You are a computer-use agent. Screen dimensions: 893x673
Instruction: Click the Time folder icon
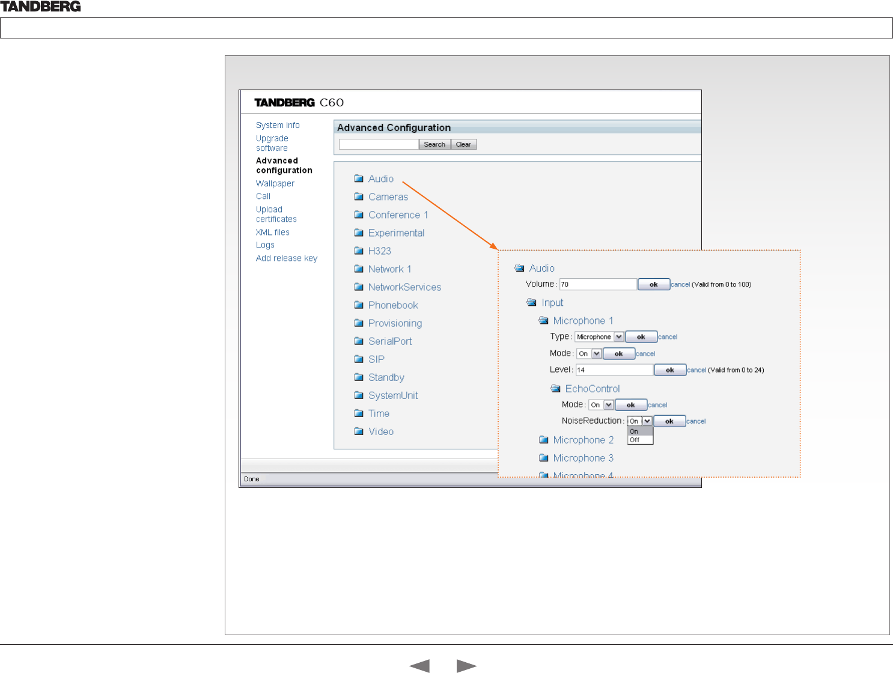coord(359,413)
